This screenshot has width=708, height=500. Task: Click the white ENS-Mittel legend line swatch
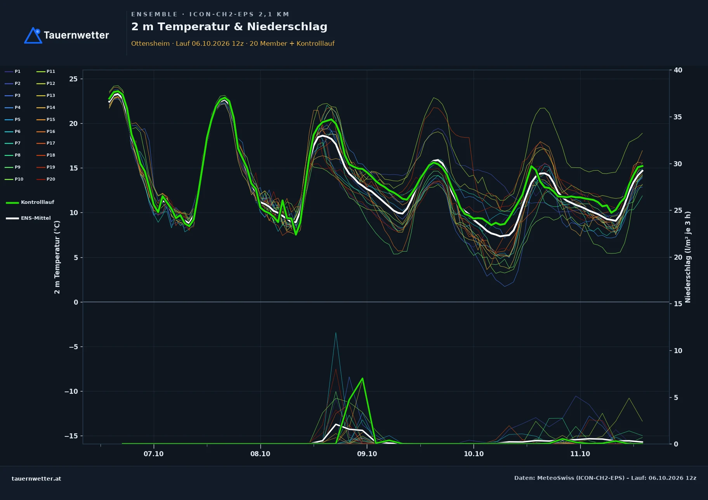(12, 218)
